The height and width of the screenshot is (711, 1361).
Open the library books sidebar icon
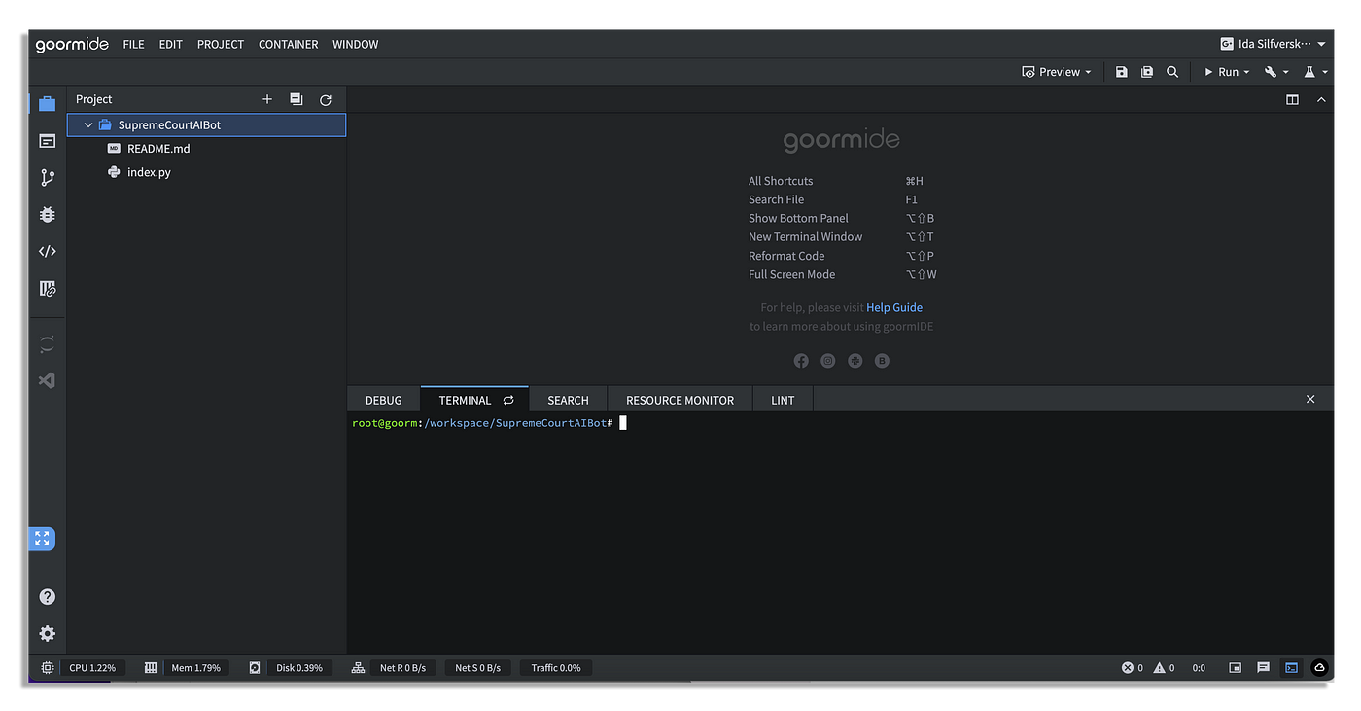coord(47,288)
